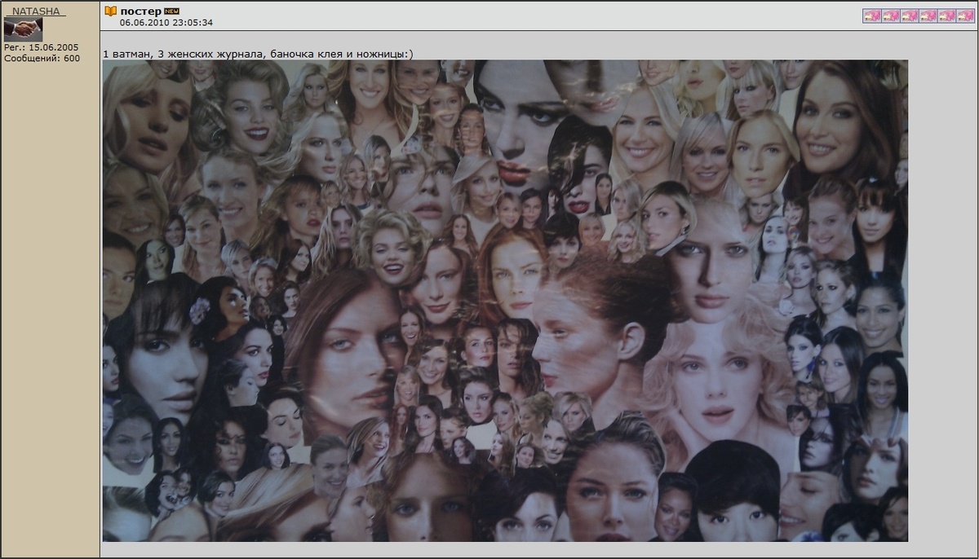Click the fourth pink icon in post header

[x=928, y=15]
